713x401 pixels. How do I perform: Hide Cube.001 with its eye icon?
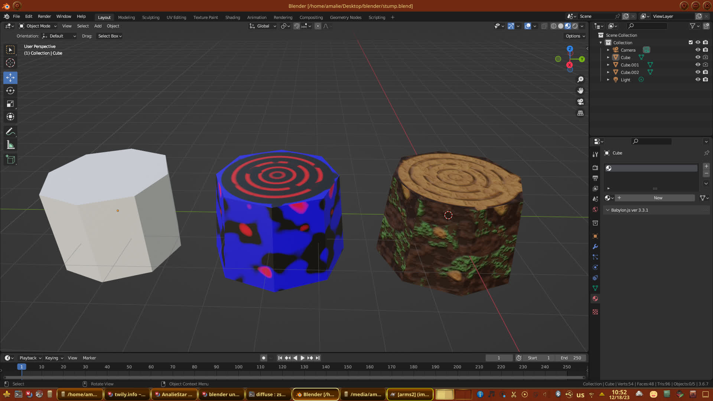(x=698, y=65)
